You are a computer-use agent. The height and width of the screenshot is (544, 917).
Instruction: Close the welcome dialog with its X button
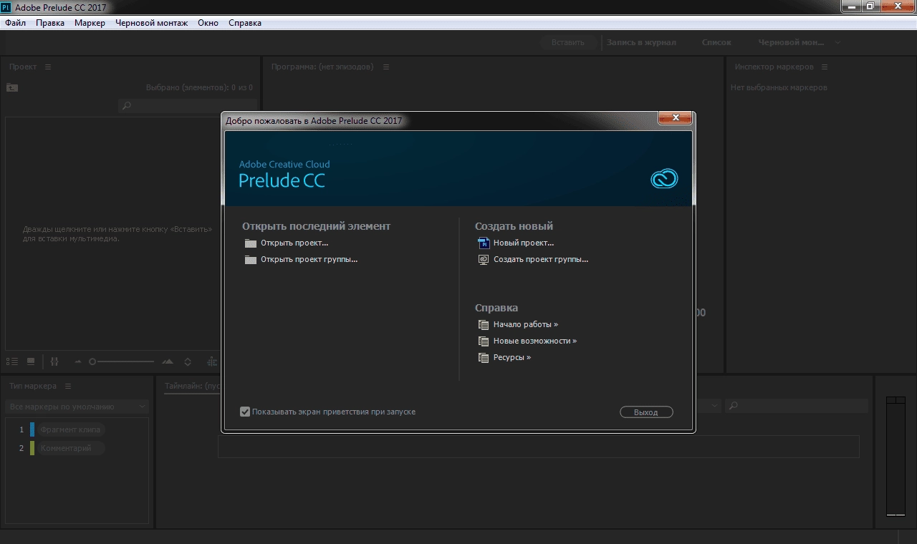pos(675,117)
